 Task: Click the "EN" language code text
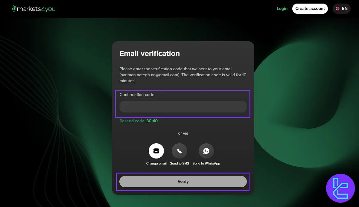pyautogui.click(x=345, y=8)
